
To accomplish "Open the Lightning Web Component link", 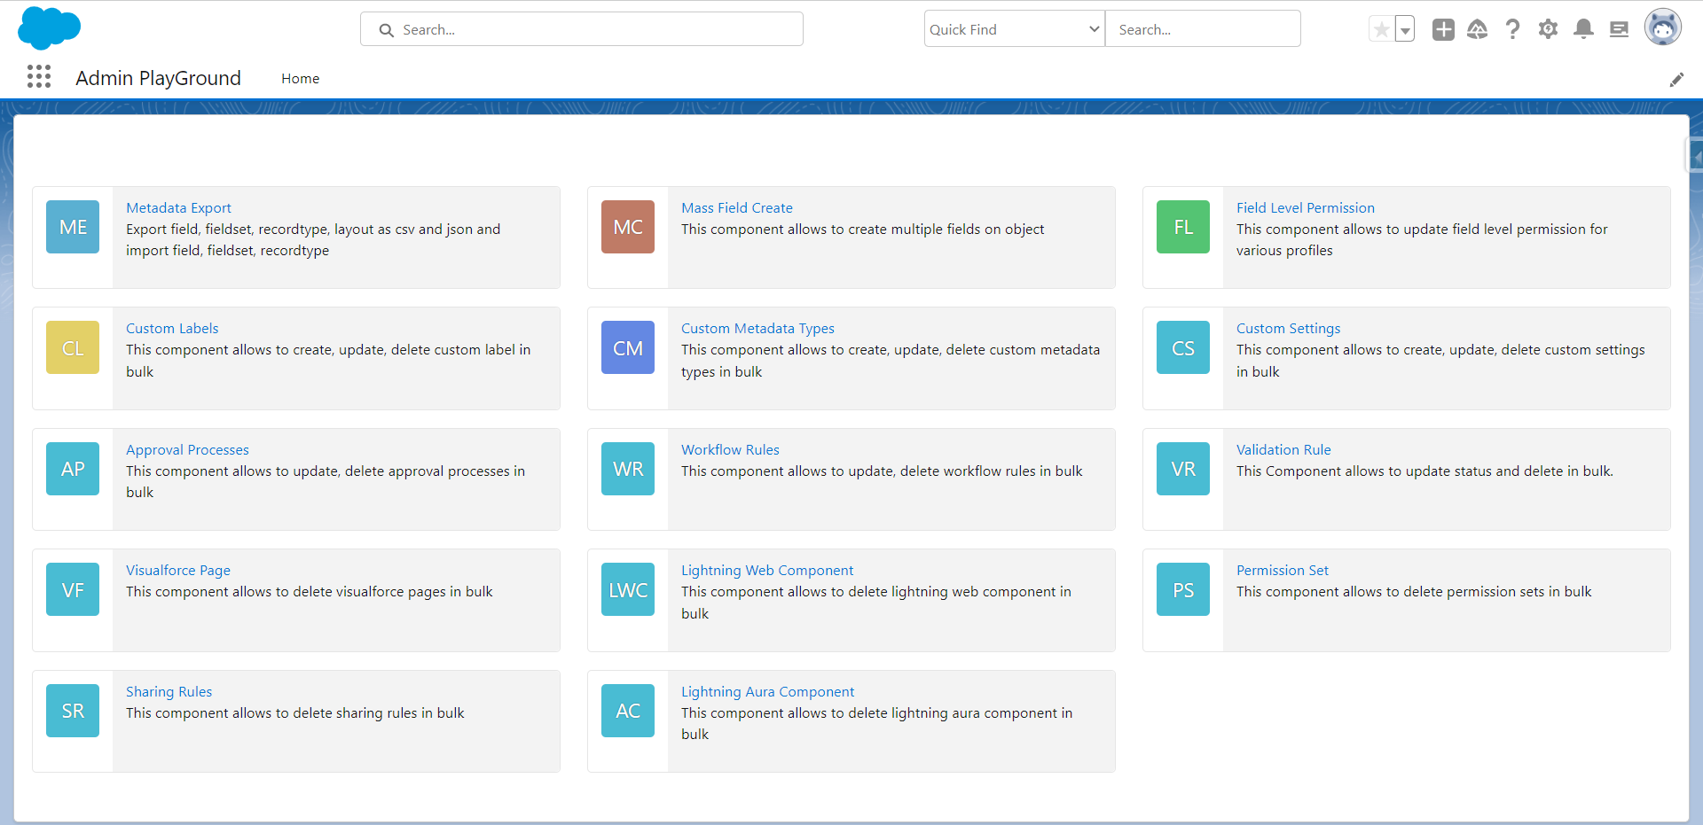I will [x=767, y=571].
